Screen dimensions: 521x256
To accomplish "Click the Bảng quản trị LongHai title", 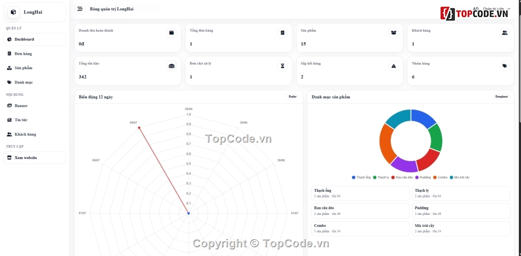I will [x=112, y=9].
